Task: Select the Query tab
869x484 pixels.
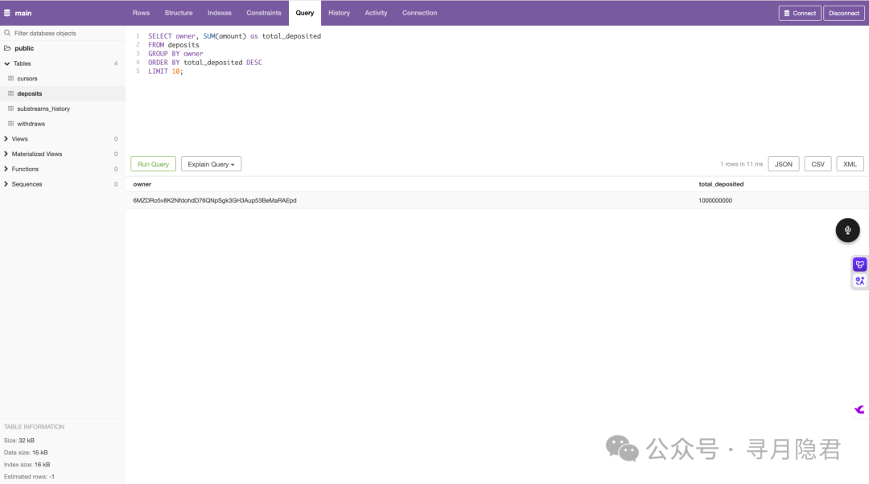Action: click(x=305, y=13)
